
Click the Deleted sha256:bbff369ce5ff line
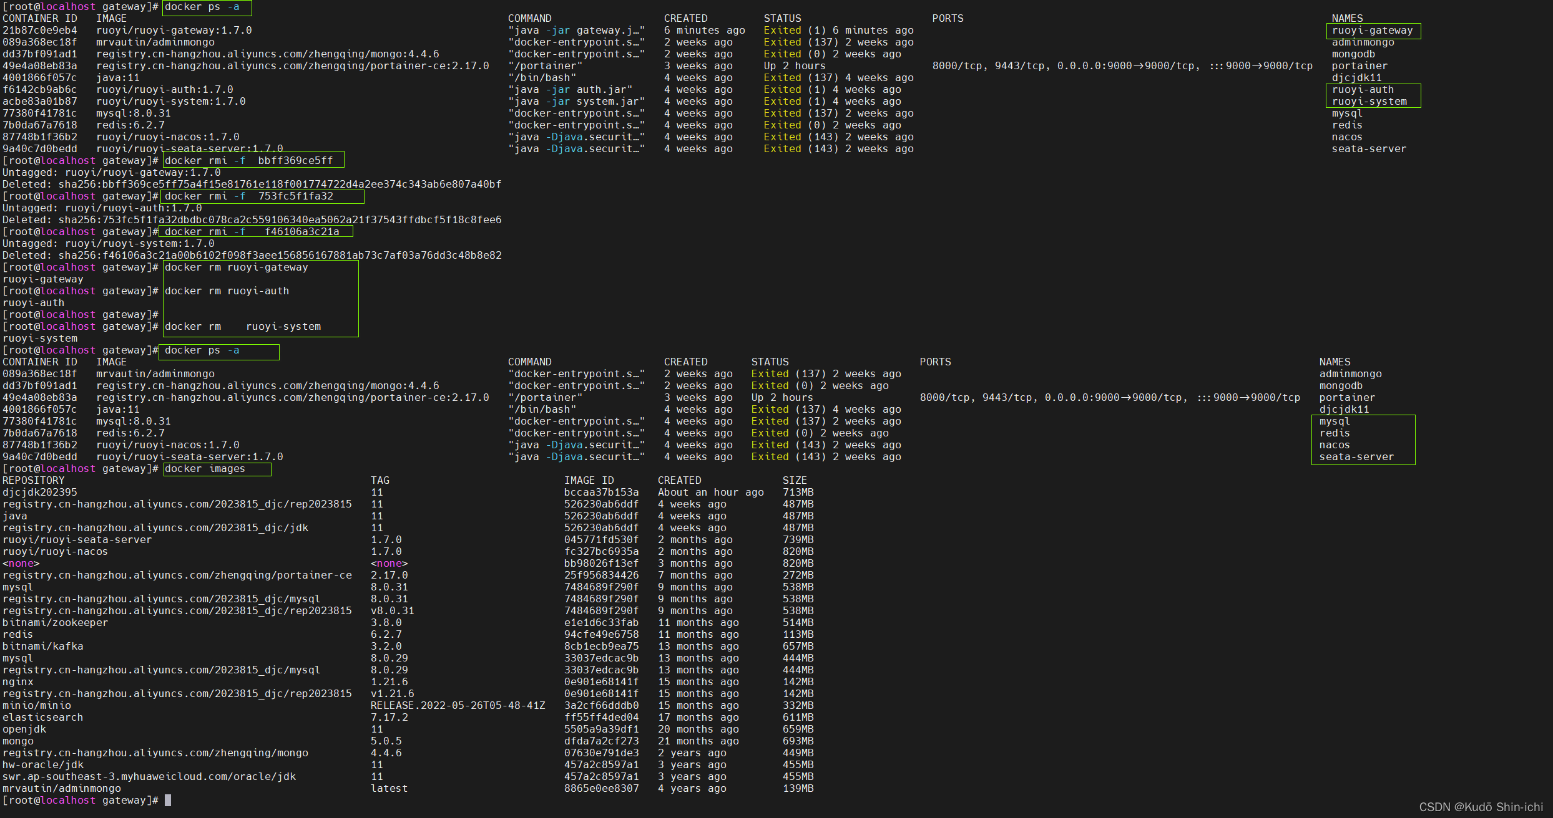point(252,185)
